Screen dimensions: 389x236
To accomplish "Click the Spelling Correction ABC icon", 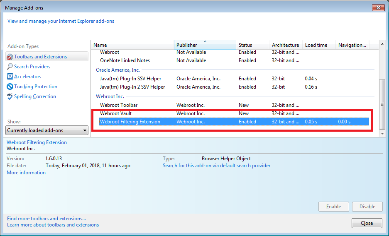I will pyautogui.click(x=10, y=96).
